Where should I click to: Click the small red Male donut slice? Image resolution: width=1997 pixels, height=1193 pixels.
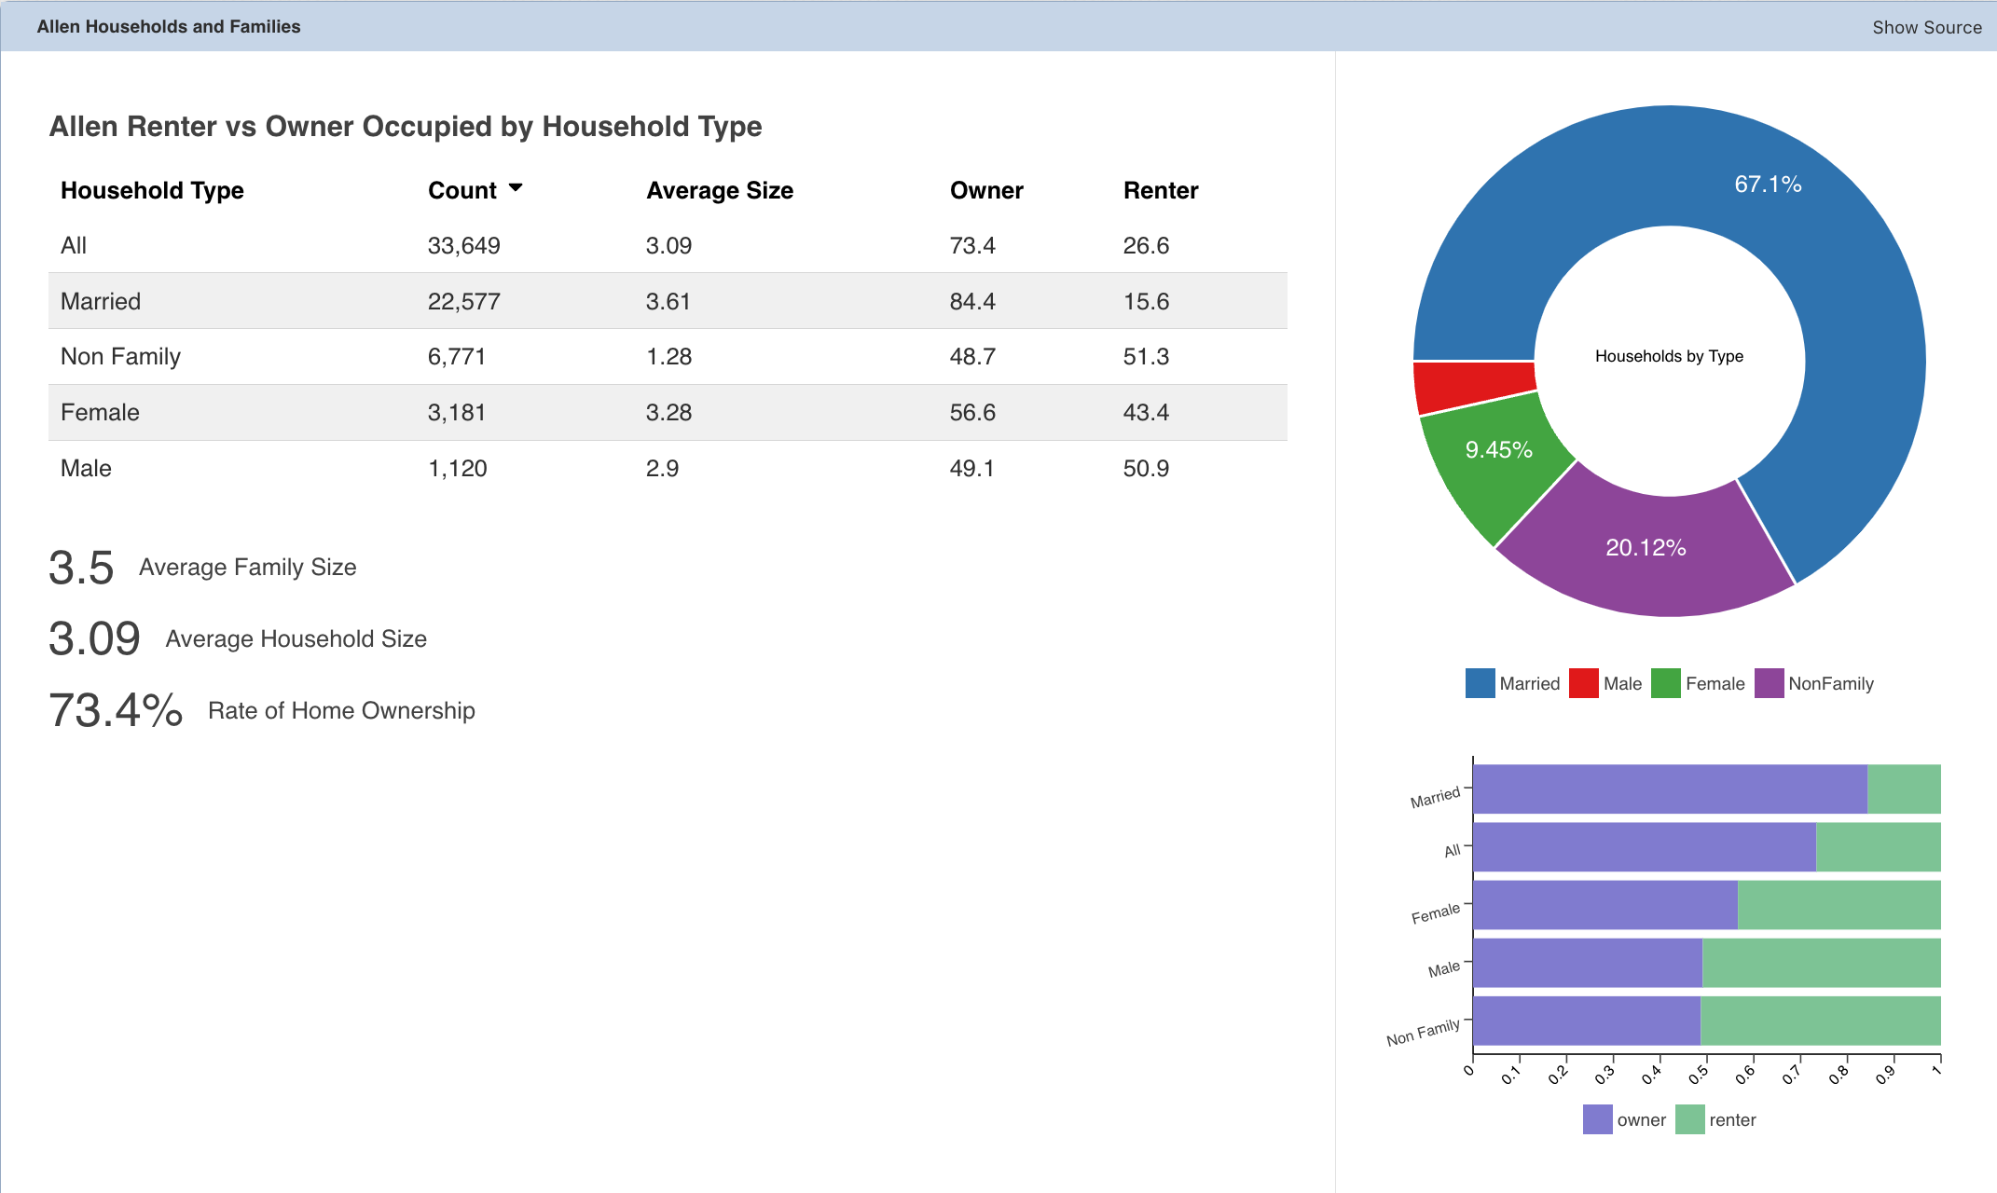point(1473,385)
